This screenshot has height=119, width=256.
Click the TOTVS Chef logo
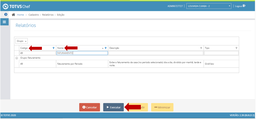[16, 7]
